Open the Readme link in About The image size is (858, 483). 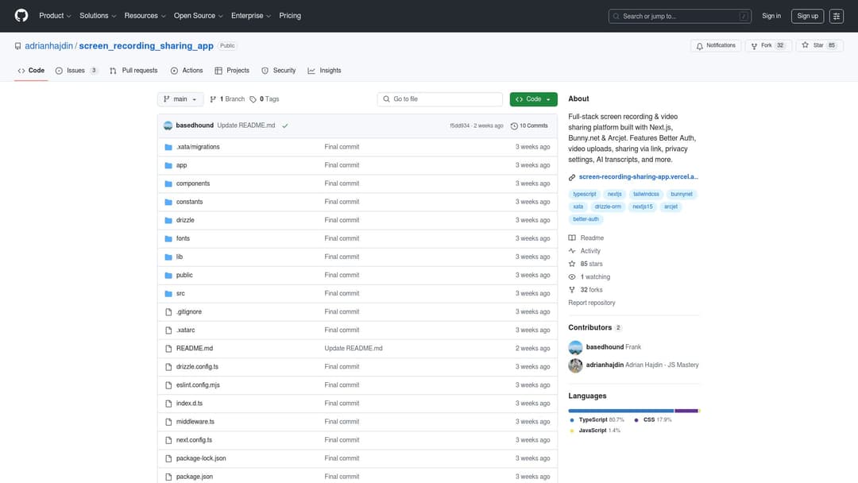[x=592, y=238]
